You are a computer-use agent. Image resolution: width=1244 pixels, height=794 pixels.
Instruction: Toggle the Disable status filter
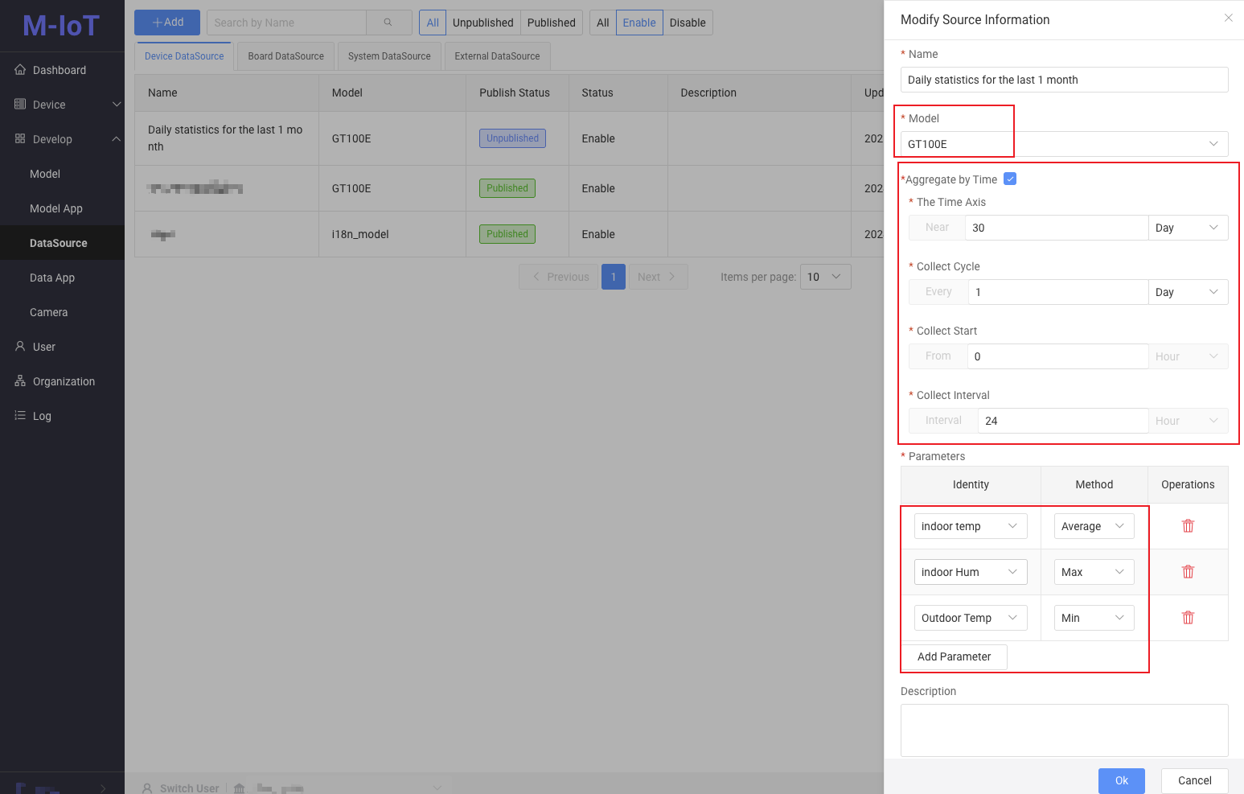pyautogui.click(x=688, y=23)
